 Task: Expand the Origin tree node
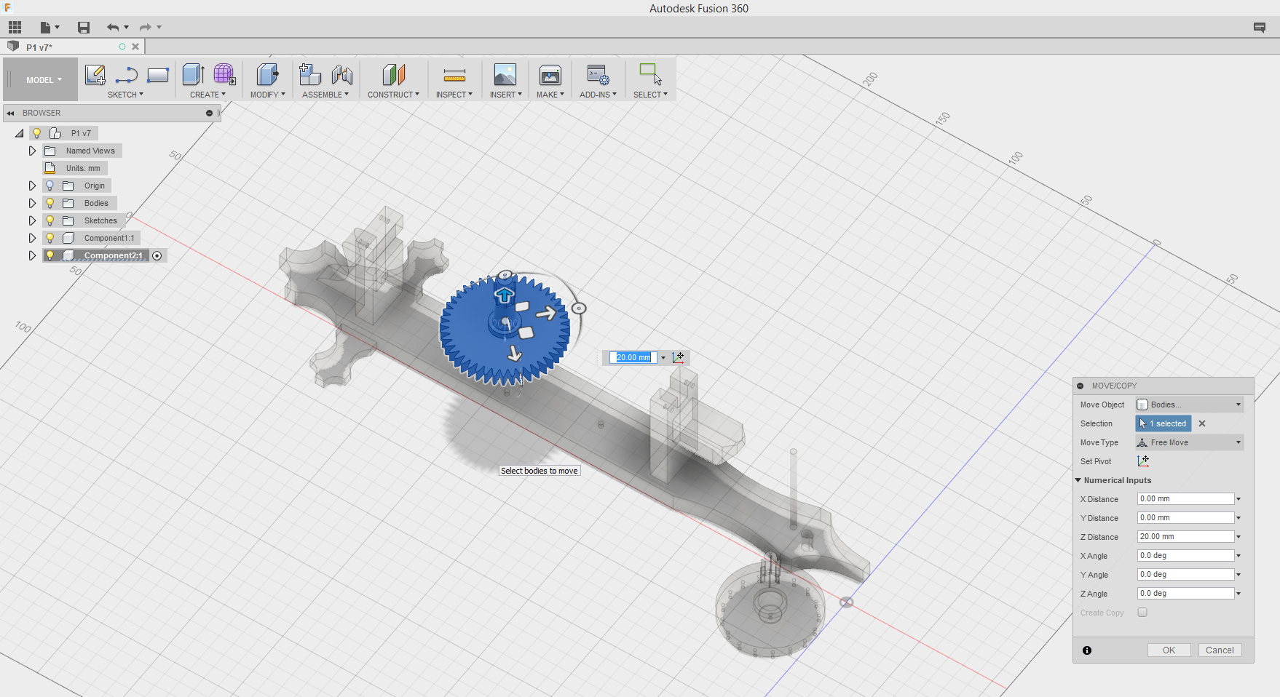[32, 186]
